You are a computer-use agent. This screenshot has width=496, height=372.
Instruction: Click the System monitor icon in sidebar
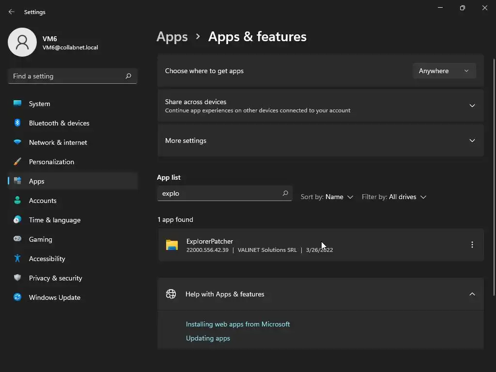point(17,104)
